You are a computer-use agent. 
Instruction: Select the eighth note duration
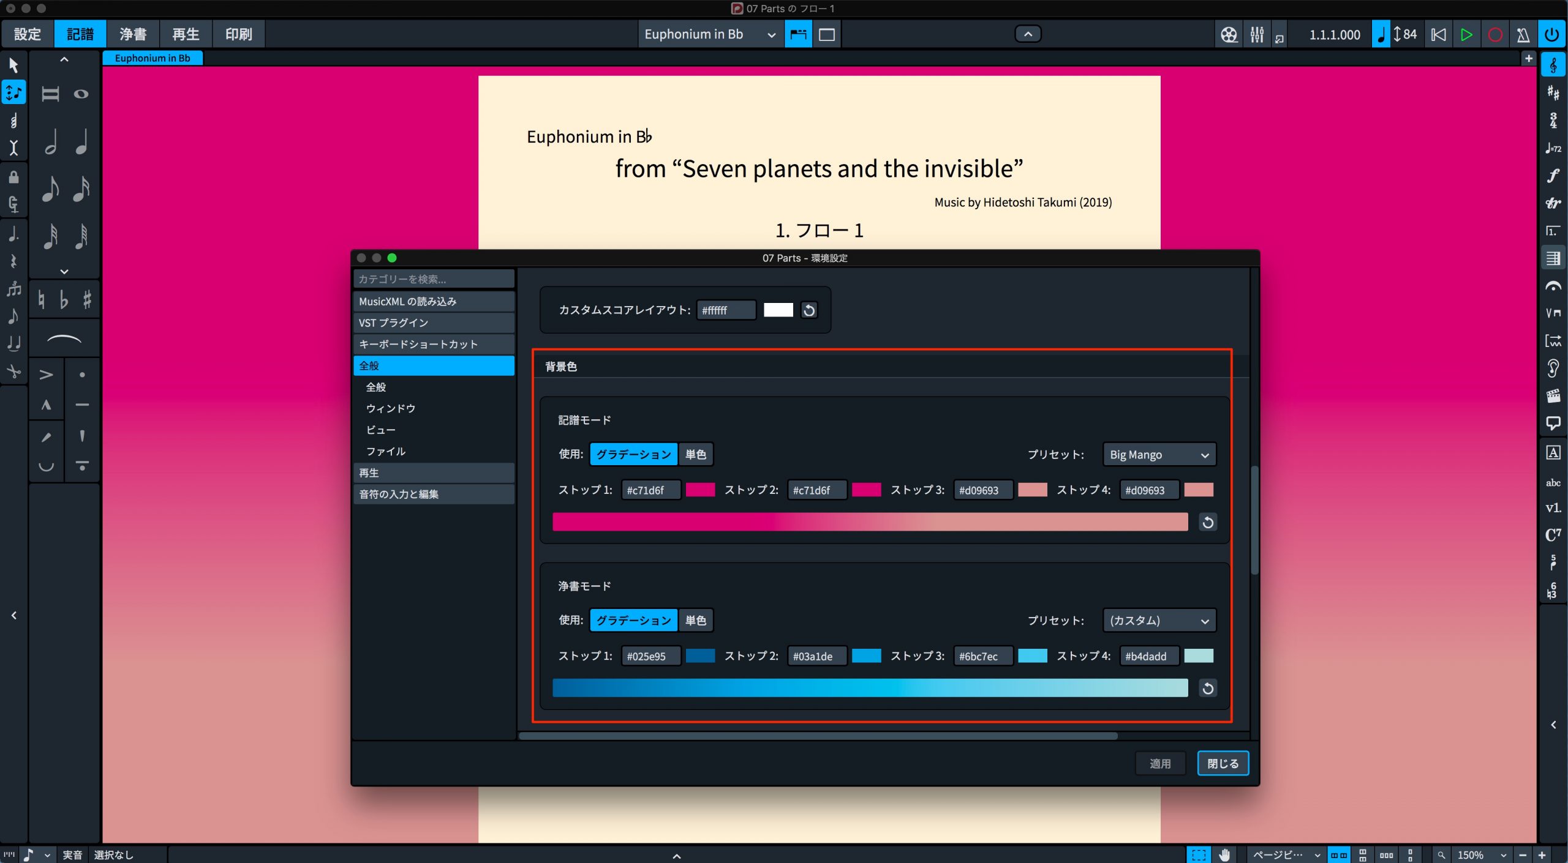click(x=51, y=189)
